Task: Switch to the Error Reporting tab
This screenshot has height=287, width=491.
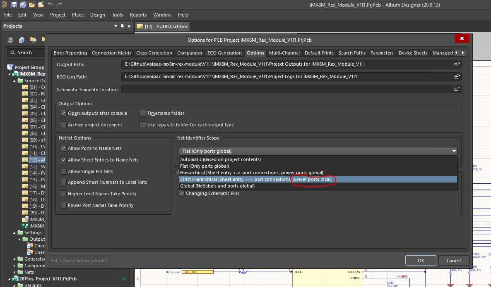Action: click(x=70, y=53)
